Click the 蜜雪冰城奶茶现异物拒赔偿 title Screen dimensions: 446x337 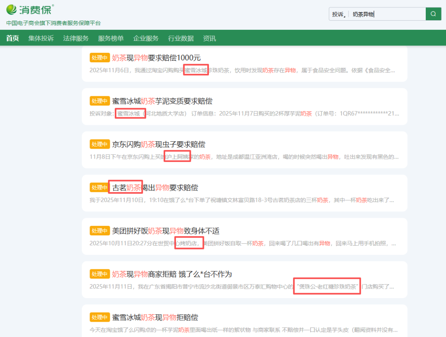tap(155, 318)
